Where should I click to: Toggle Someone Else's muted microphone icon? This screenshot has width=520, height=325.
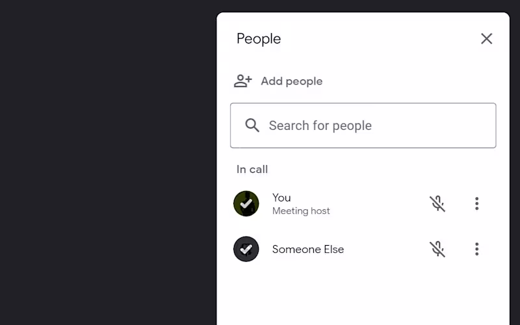437,249
